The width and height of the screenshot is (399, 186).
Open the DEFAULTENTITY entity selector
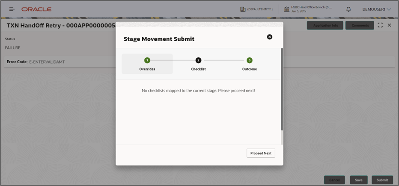tap(256, 9)
